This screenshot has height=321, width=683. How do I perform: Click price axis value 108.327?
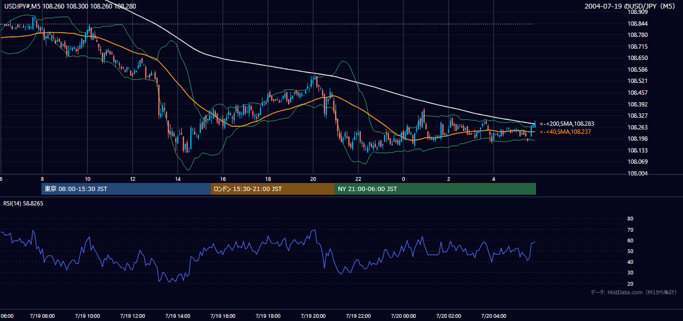[x=637, y=116]
